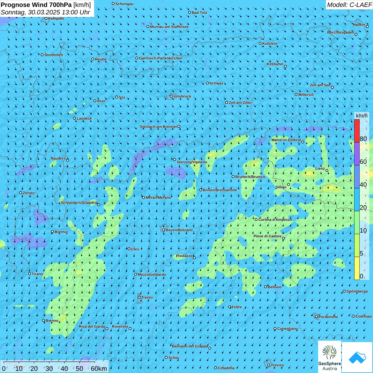373x373 pixels.
Task: Click the 'Bassano del Grappa' label
Action: pos(190,346)
